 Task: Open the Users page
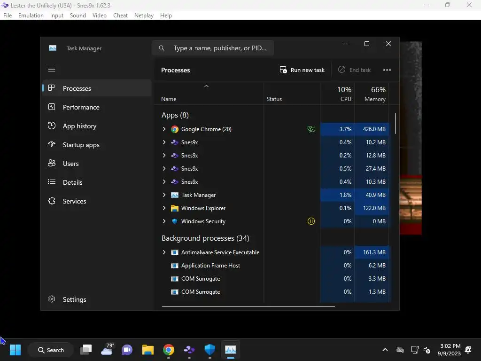97,164
